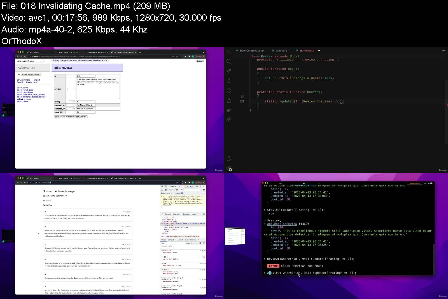Activate the DevTools inspect element picker
The height and width of the screenshot is (299, 448).
(162, 186)
